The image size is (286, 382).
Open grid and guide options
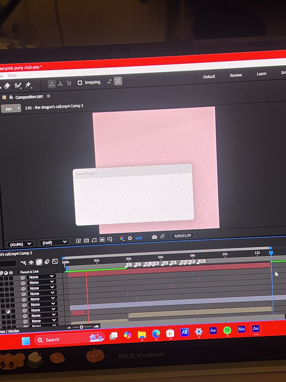click(110, 239)
